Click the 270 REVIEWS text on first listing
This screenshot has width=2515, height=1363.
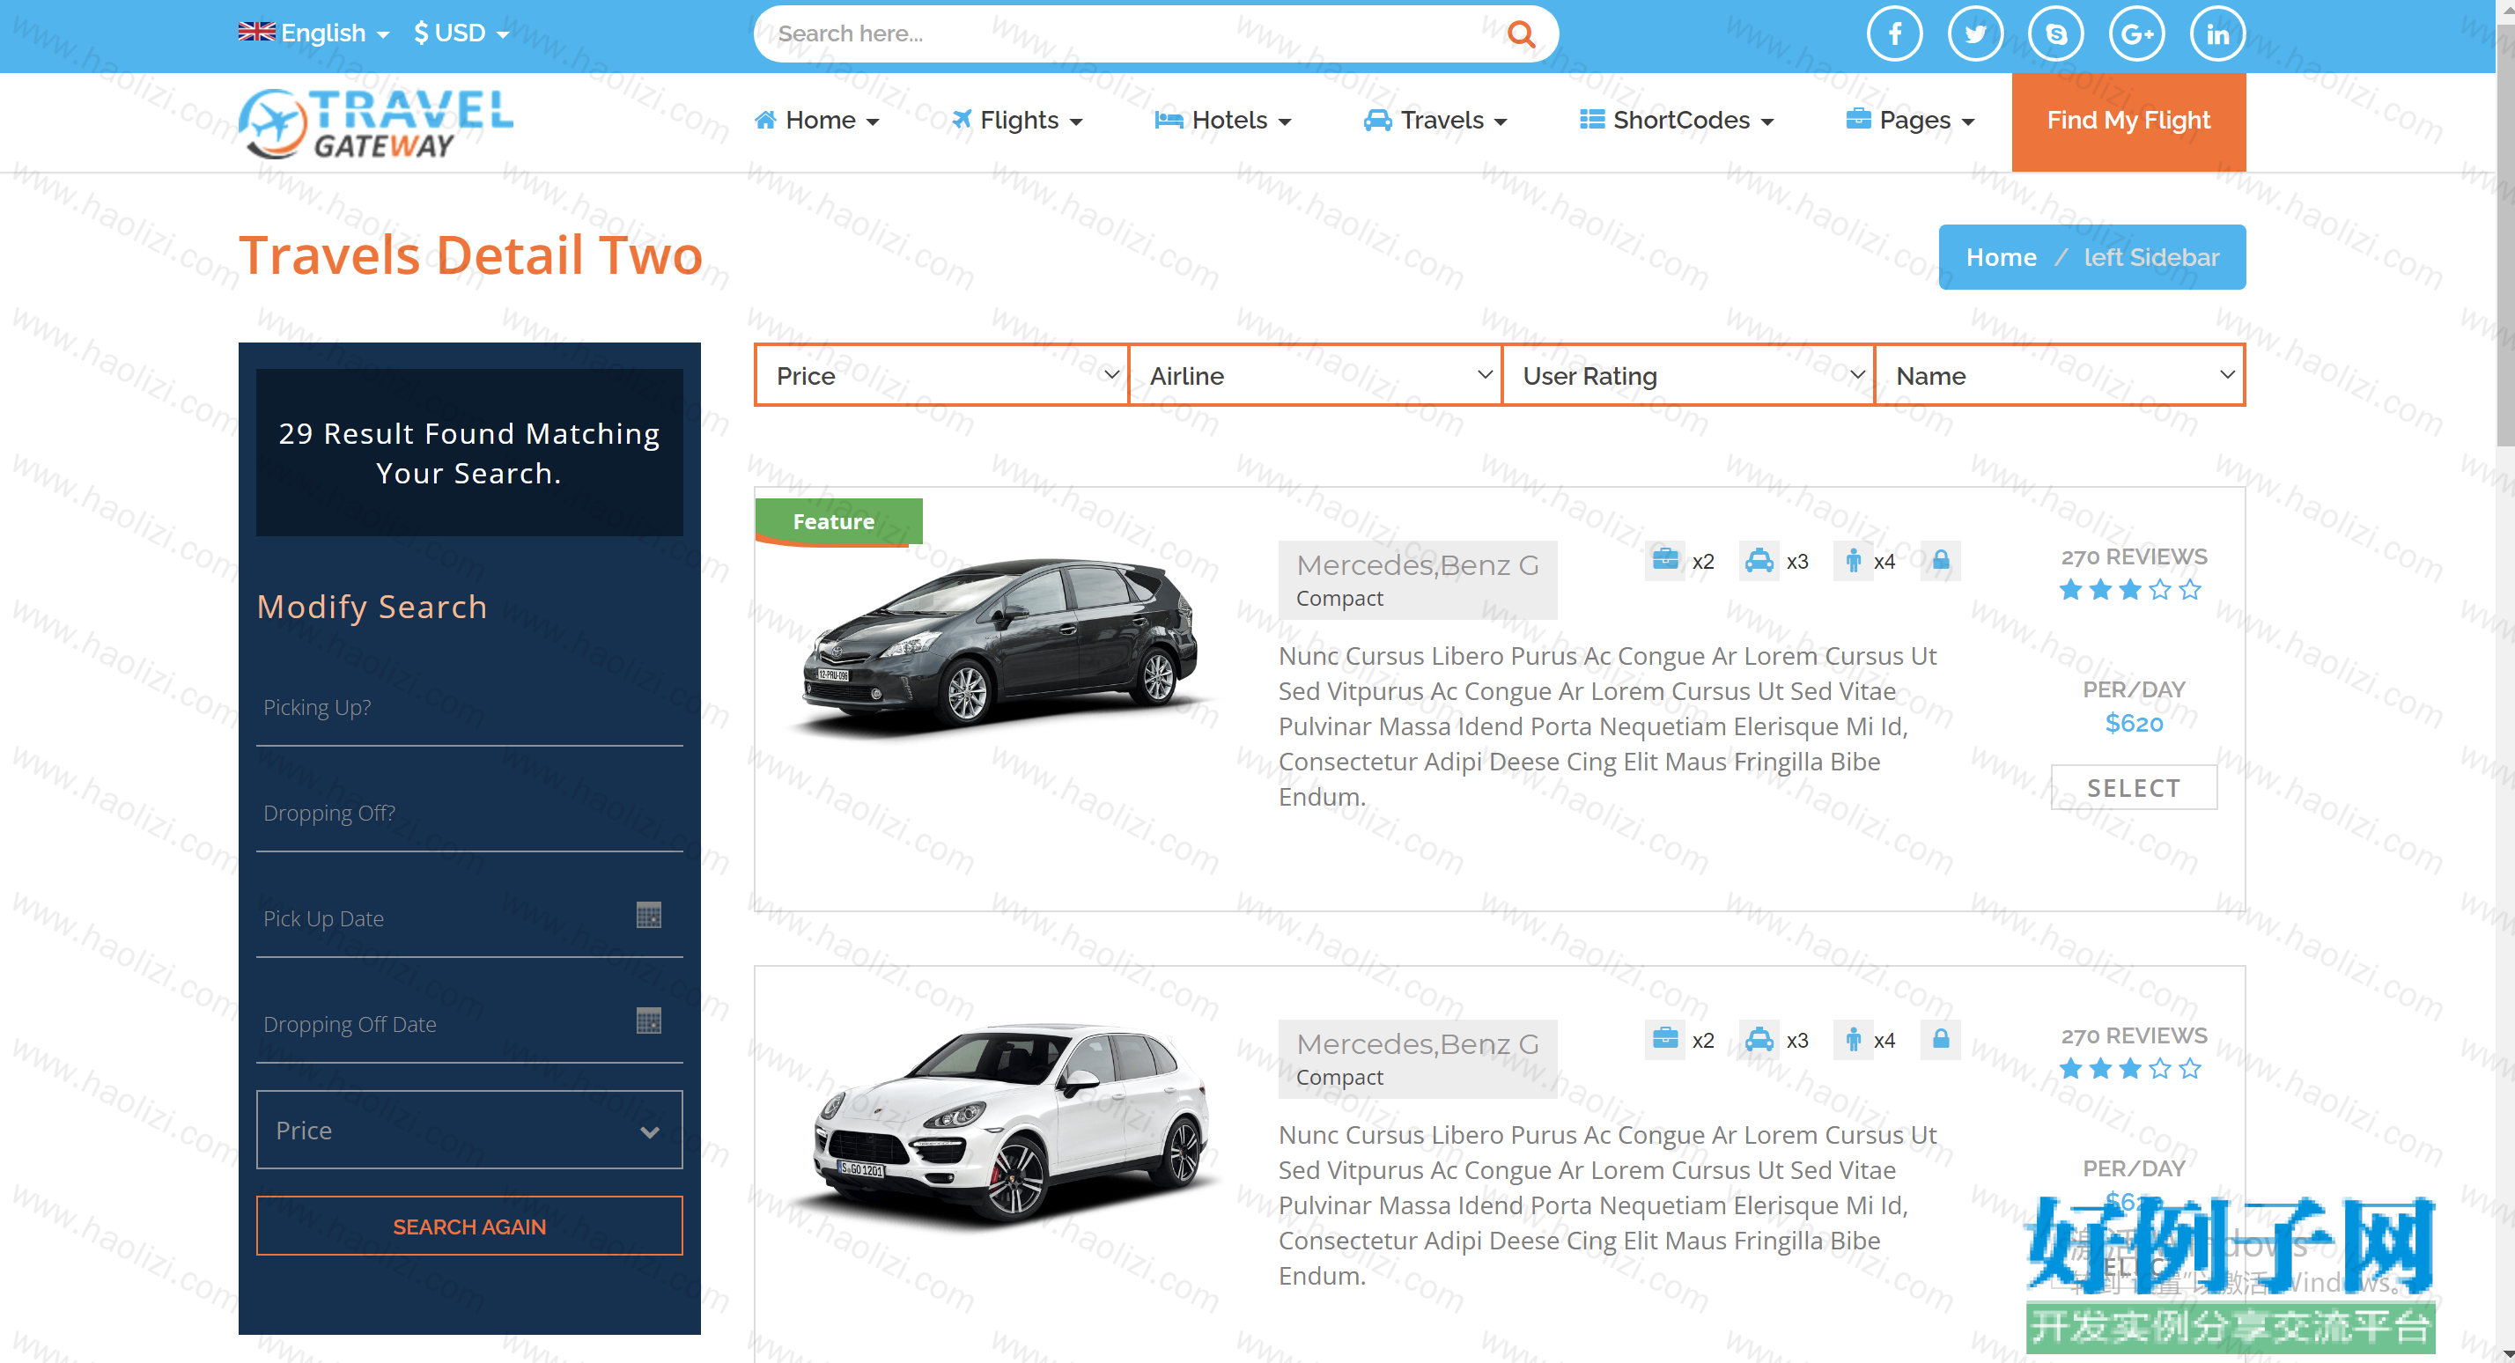tap(2133, 556)
